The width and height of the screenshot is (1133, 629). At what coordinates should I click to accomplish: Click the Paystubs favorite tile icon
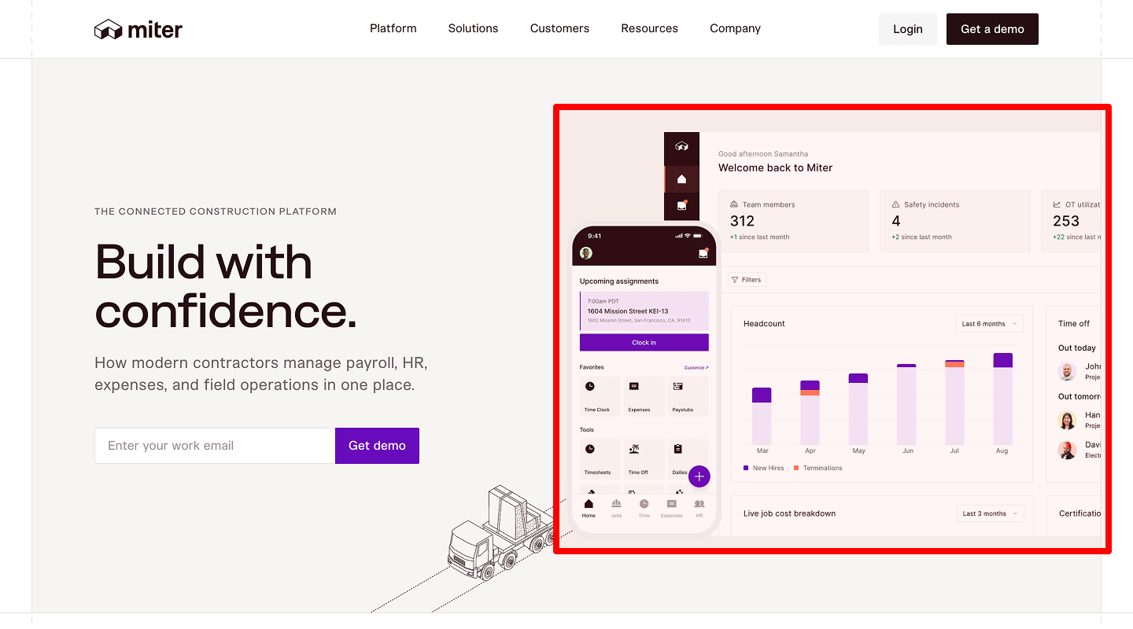(x=677, y=387)
